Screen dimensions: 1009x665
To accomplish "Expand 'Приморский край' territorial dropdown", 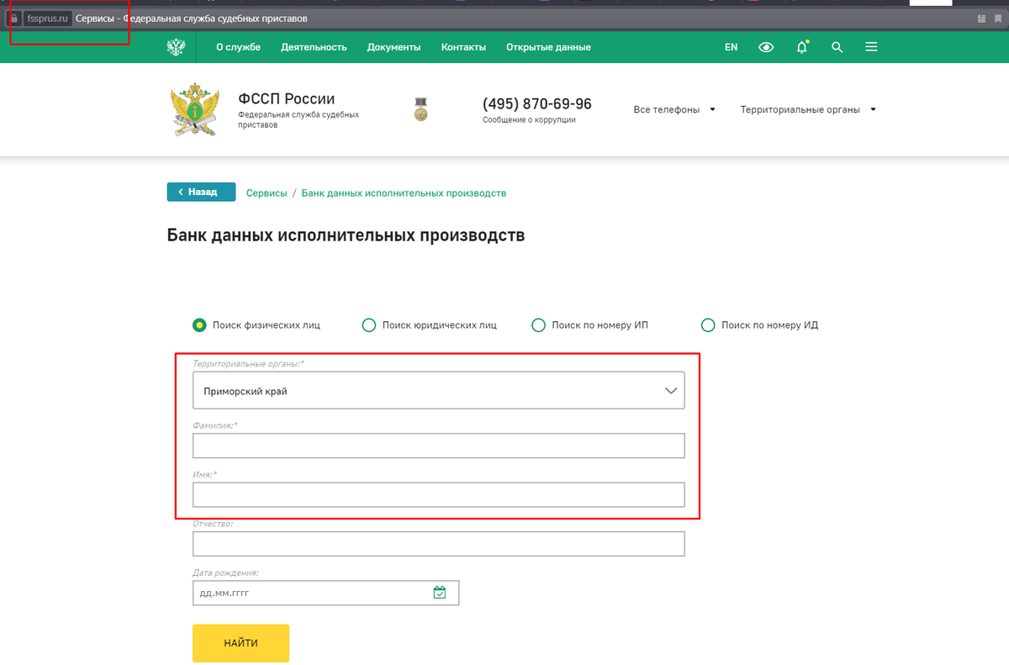I will (439, 391).
